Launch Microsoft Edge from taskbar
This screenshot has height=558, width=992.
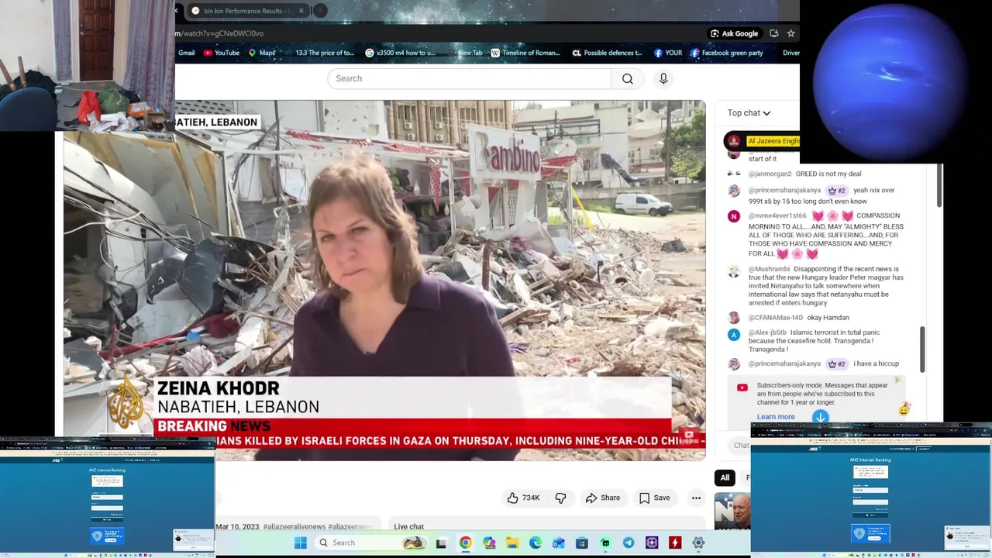coord(536,542)
